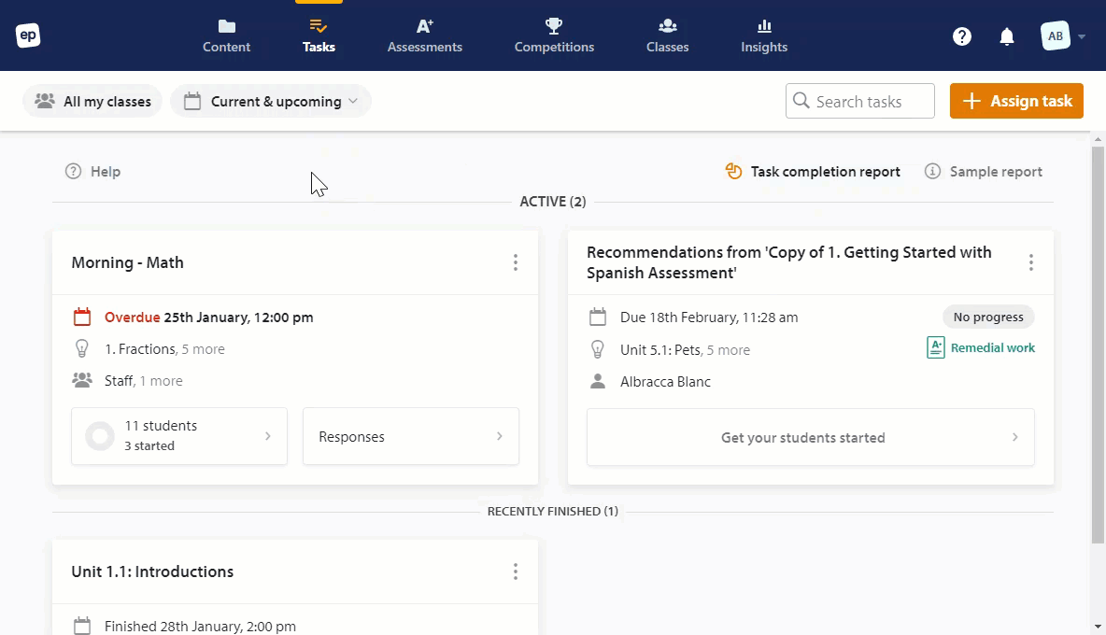The image size is (1106, 635).
Task: Click the scrollbar down arrow
Action: pyautogui.click(x=1098, y=627)
